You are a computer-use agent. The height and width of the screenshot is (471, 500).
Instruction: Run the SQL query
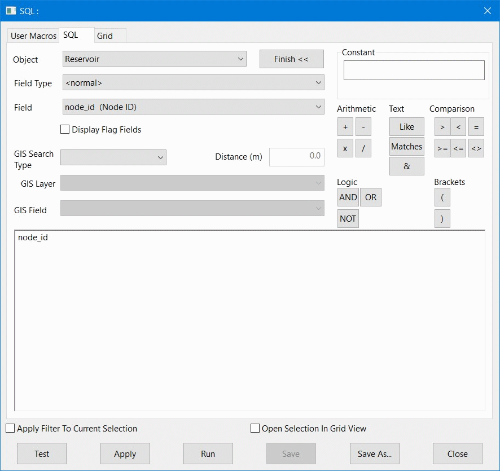208,454
